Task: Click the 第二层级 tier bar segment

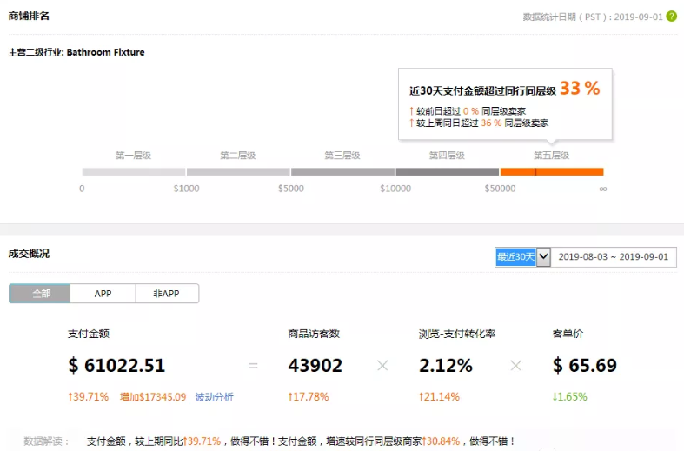Action: (238, 172)
